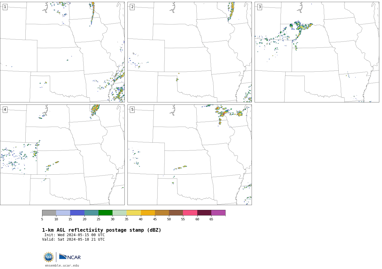Image resolution: width=382 pixels, height=269 pixels.
Task: Click the NSF logo icon
Action: (x=49, y=257)
